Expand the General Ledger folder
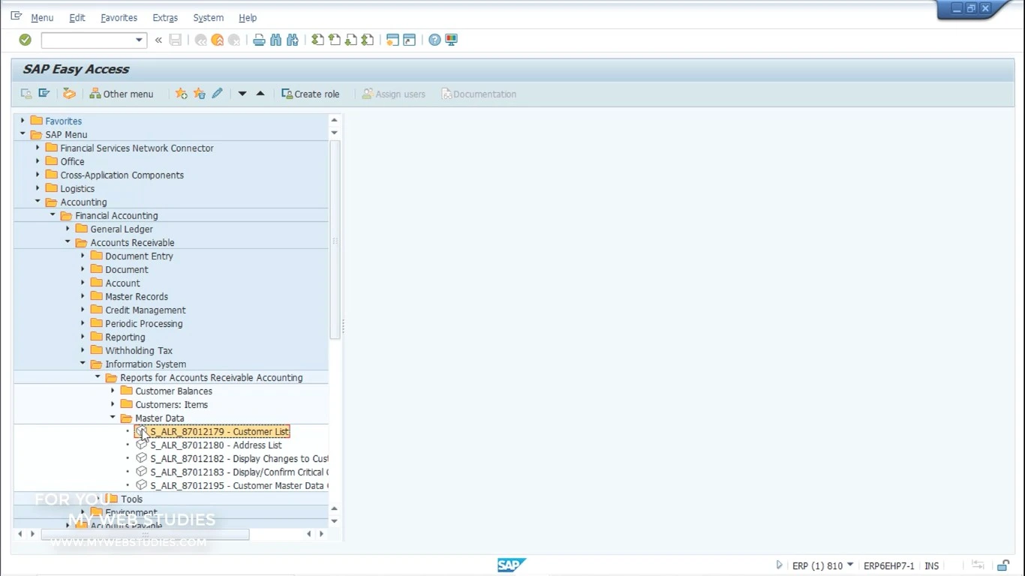1025x576 pixels. (68, 229)
